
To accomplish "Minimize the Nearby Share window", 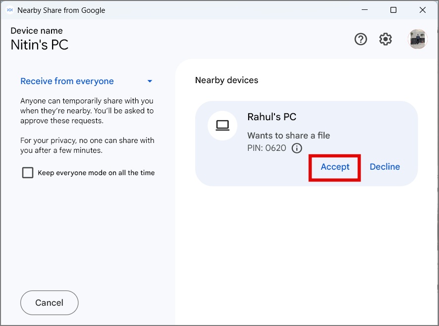I will [364, 10].
